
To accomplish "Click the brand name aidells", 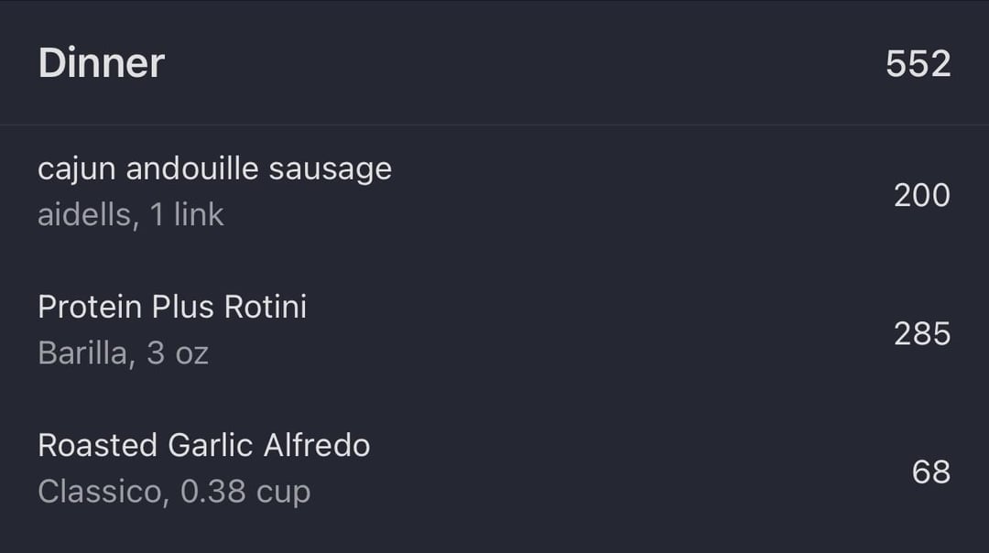I will [x=84, y=214].
